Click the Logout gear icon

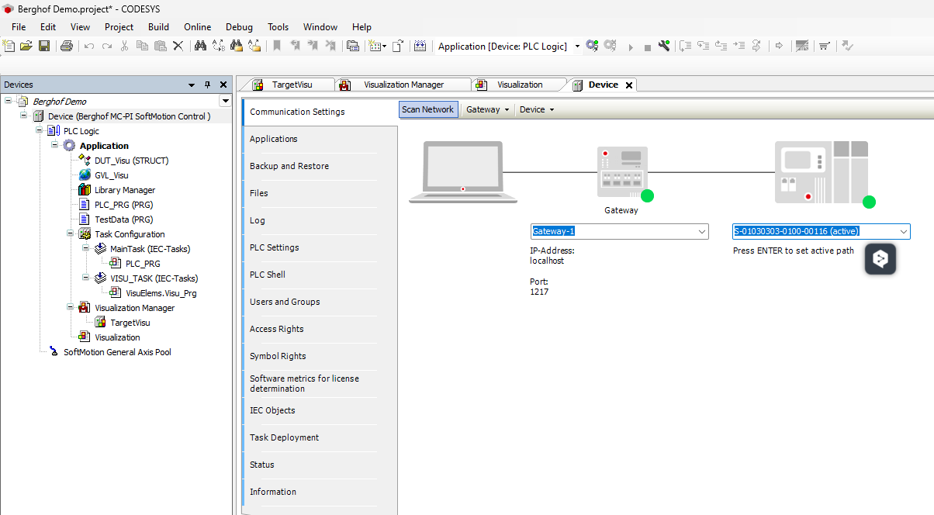(x=610, y=46)
